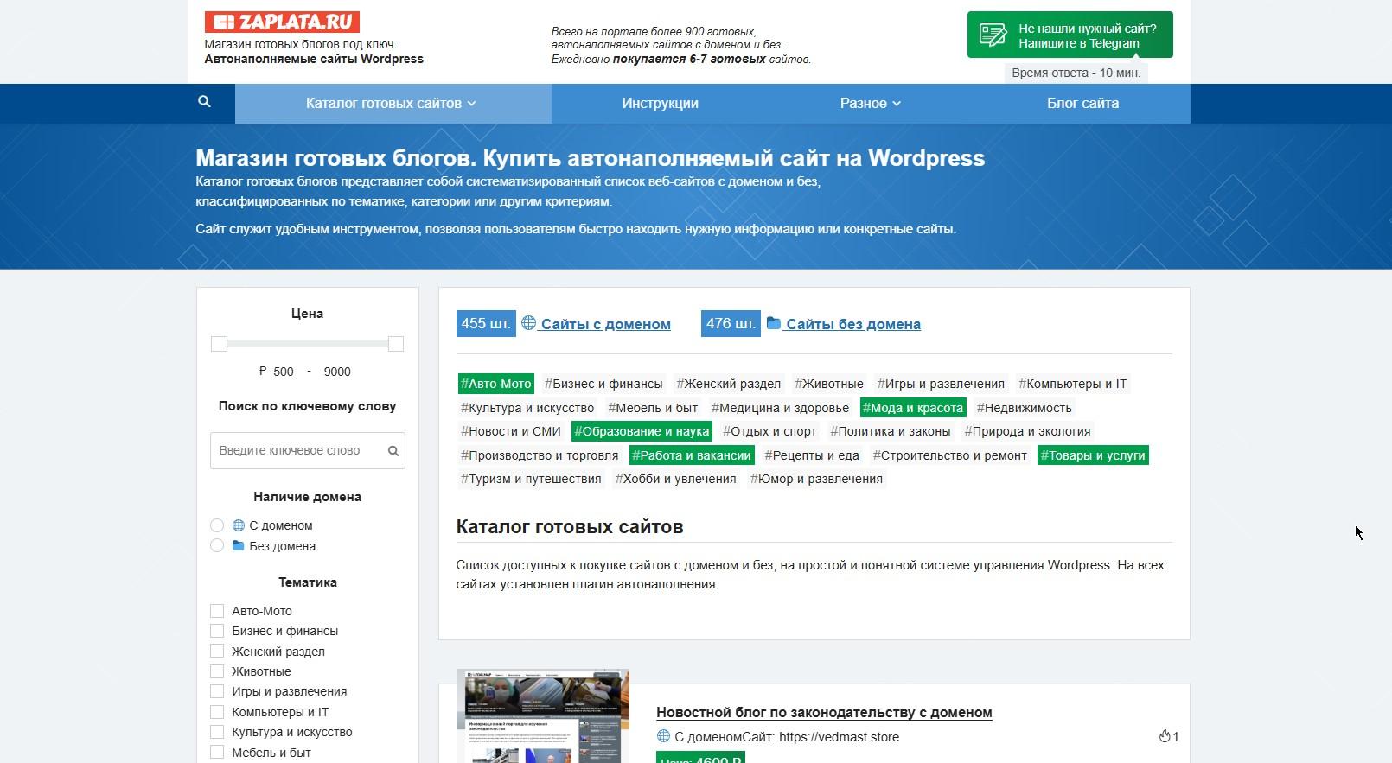Click the globe icon next to С доменом radio
Viewport: 1392px width, 763px height.
tap(239, 525)
